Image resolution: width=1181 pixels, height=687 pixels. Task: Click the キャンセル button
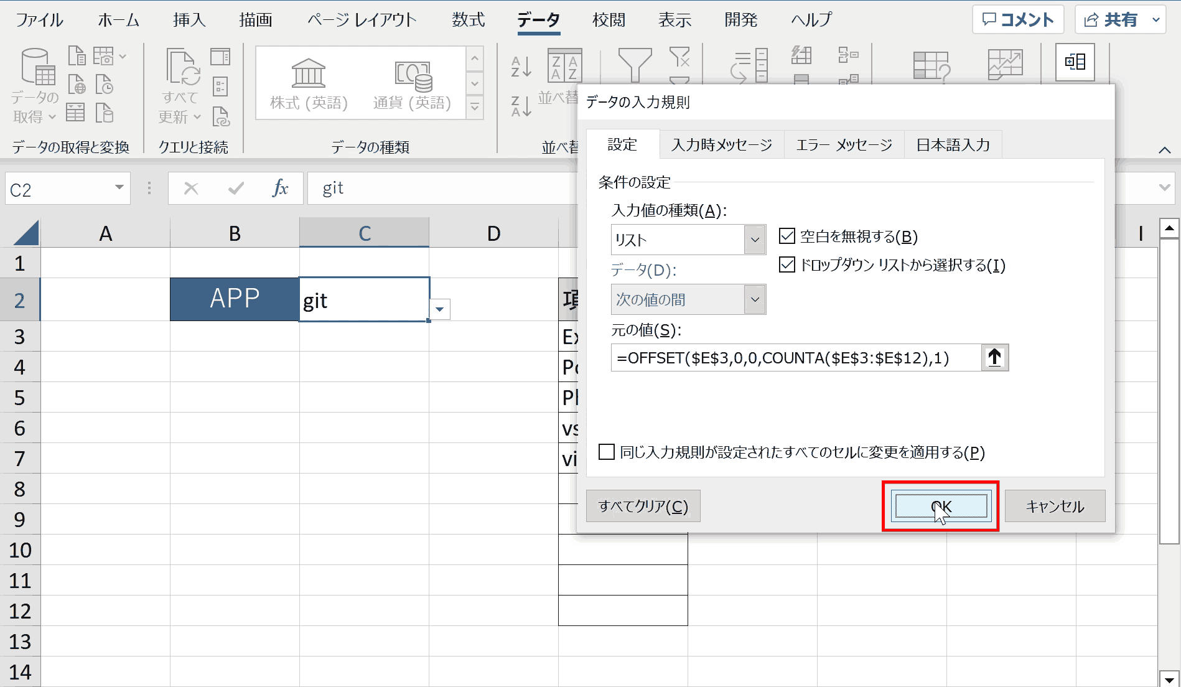coord(1055,506)
